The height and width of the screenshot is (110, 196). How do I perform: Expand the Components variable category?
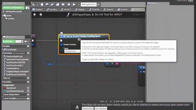[3, 85]
